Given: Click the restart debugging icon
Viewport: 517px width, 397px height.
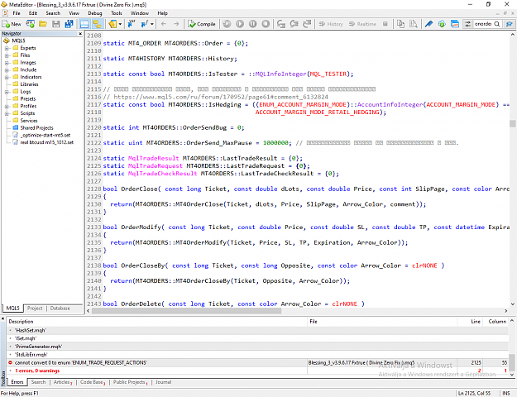Looking at the screenshot, I should 227,24.
